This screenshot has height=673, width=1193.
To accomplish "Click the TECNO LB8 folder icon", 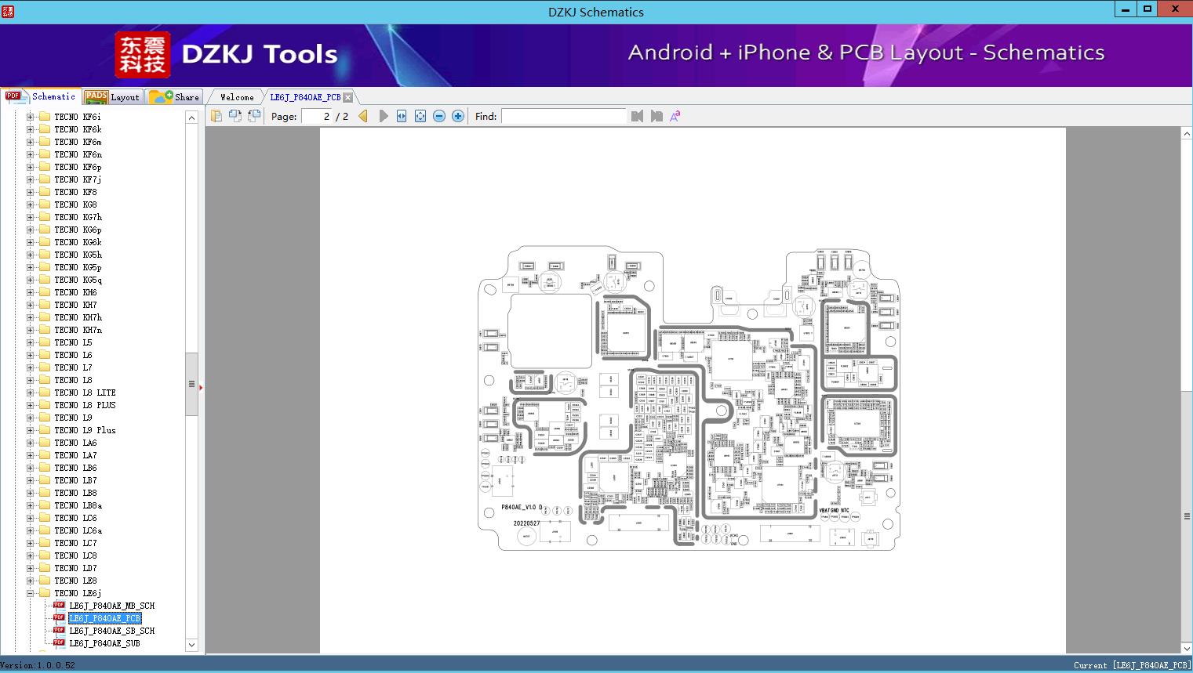I will coord(45,493).
